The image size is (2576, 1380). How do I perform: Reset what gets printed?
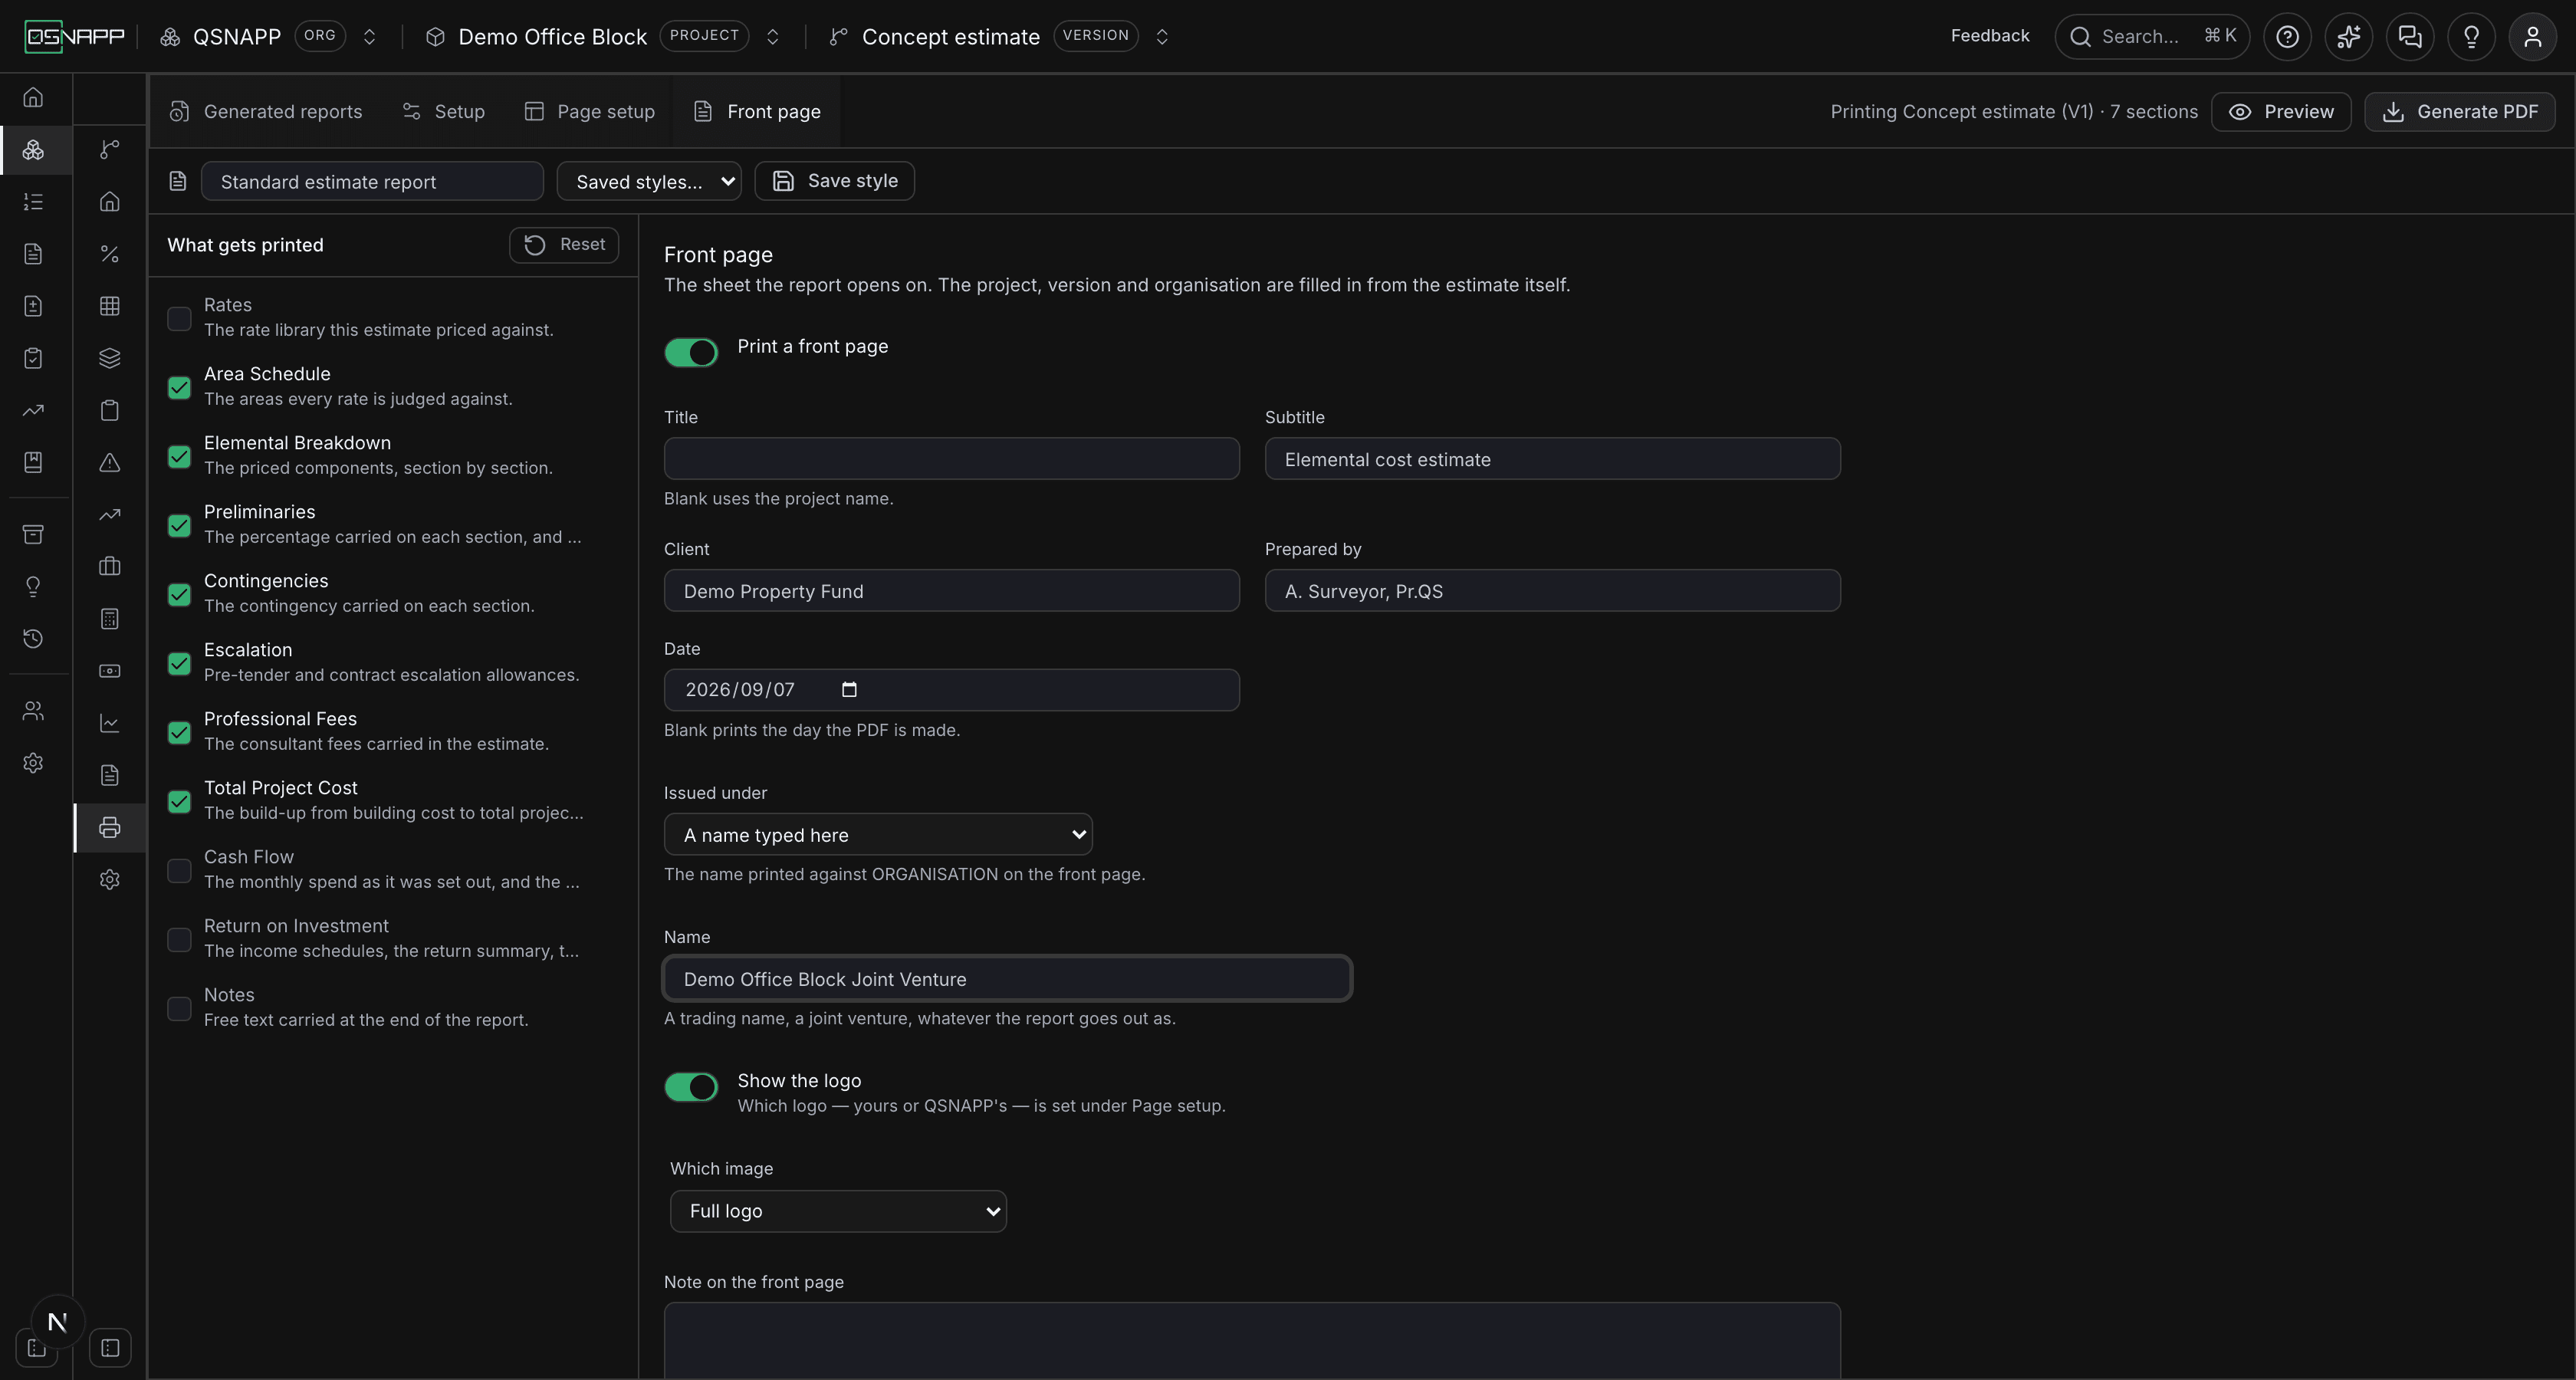pos(564,244)
